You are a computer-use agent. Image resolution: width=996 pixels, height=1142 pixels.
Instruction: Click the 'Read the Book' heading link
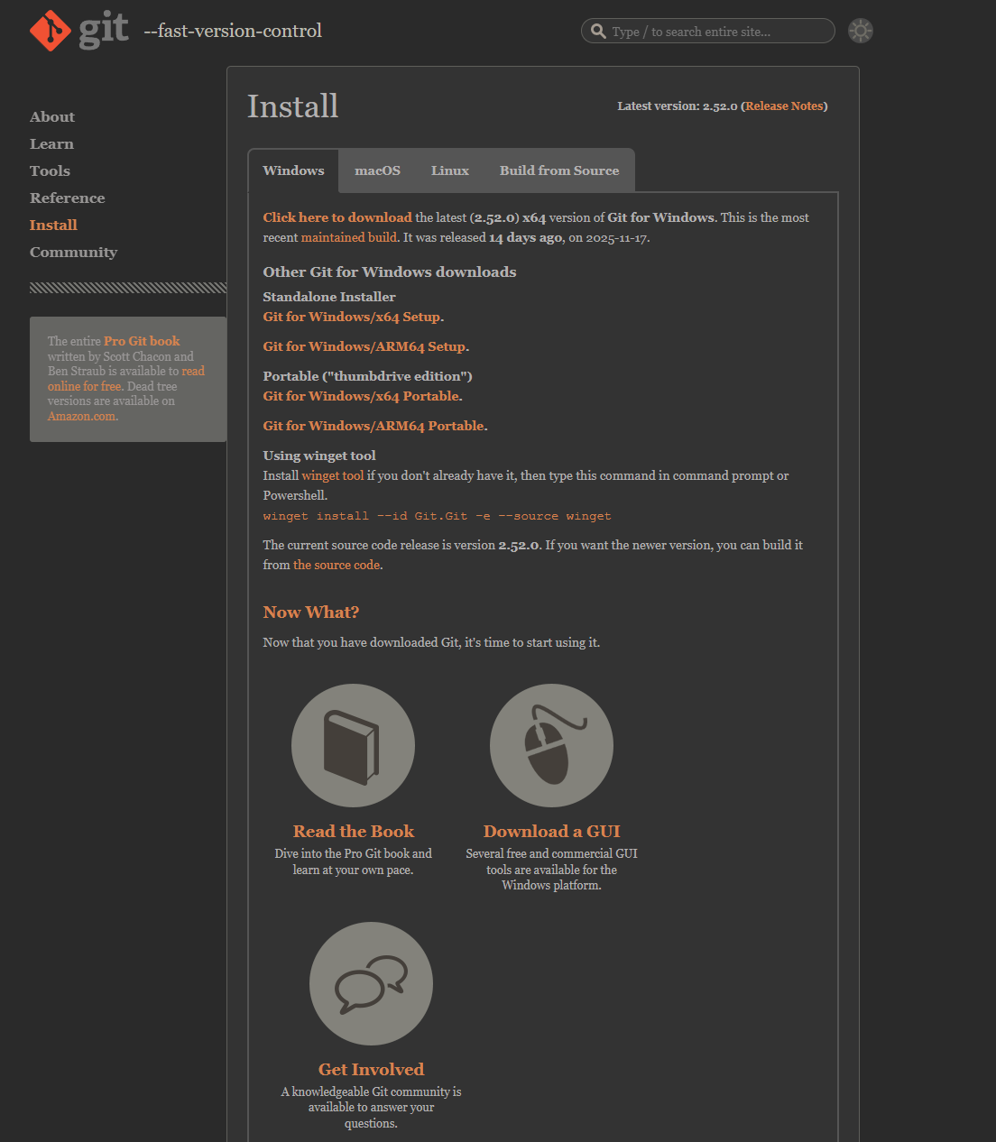pos(354,832)
